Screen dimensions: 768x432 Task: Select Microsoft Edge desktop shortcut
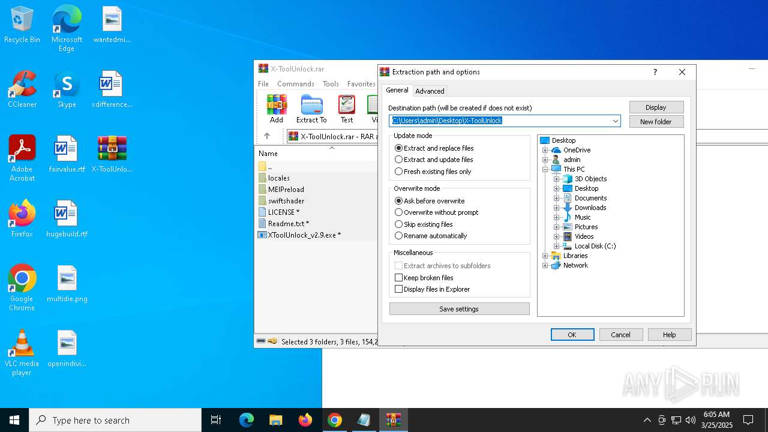(x=67, y=29)
